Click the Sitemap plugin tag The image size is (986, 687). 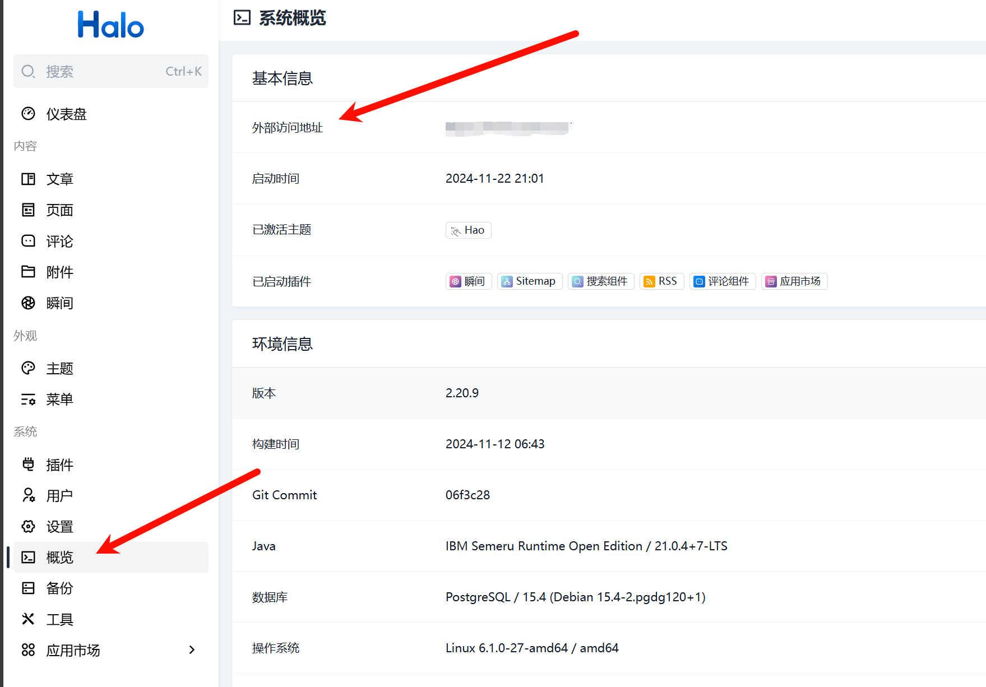pyautogui.click(x=529, y=281)
